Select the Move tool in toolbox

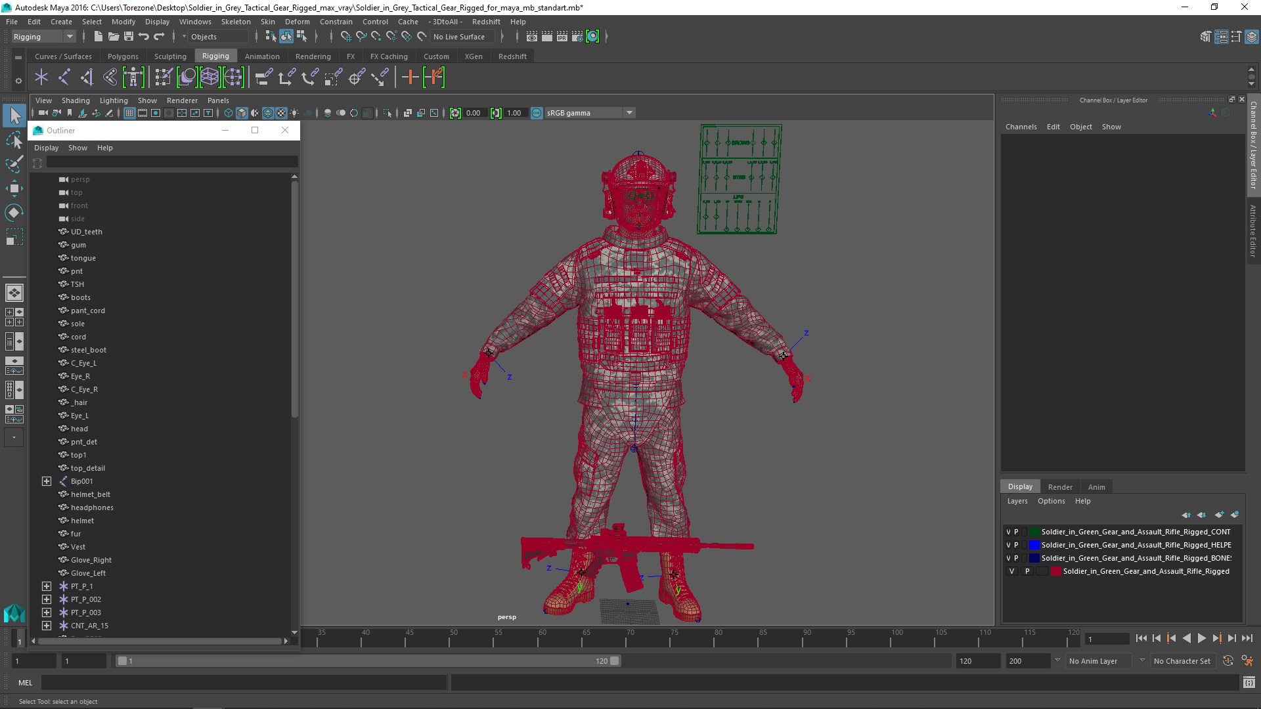14,188
